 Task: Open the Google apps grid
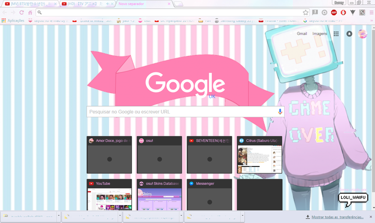[336, 34]
